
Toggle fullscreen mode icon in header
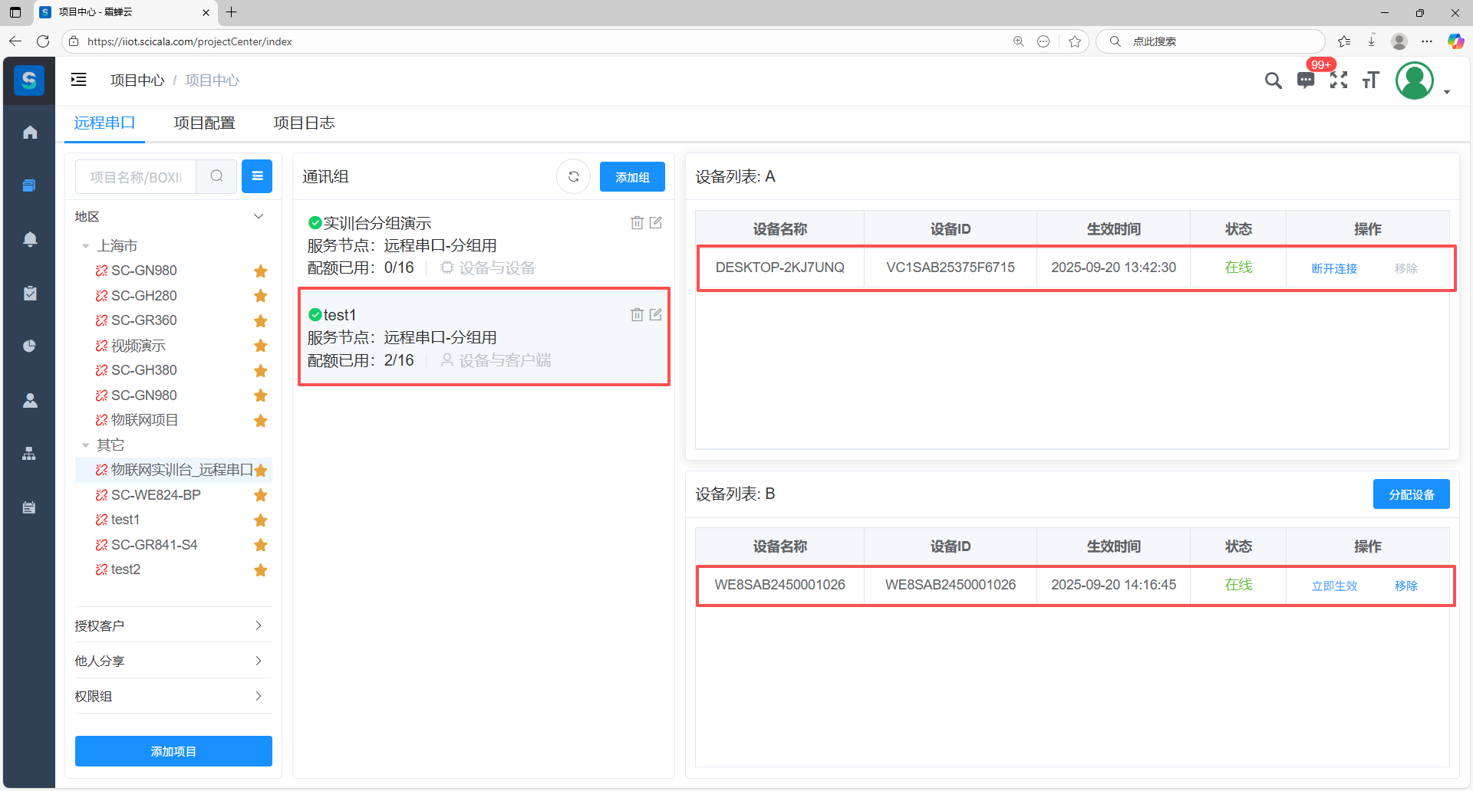1339,80
